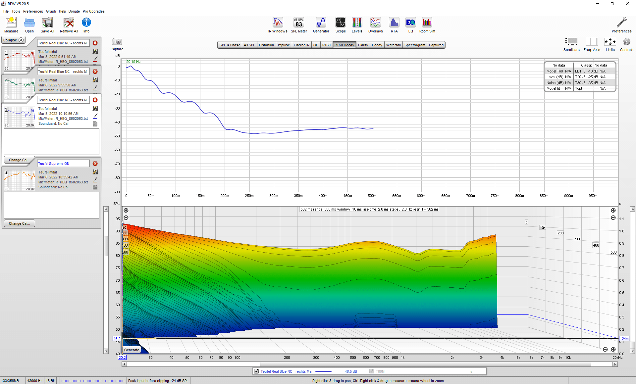Open the Tools menu

(16, 11)
